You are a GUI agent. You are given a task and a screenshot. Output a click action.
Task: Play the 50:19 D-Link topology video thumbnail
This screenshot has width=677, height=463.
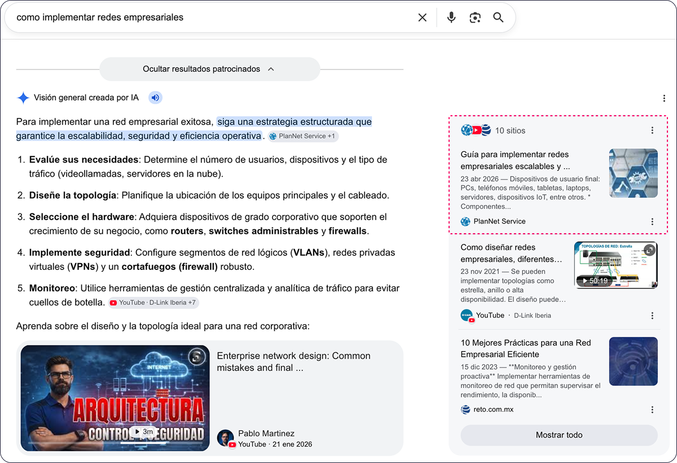(x=616, y=265)
